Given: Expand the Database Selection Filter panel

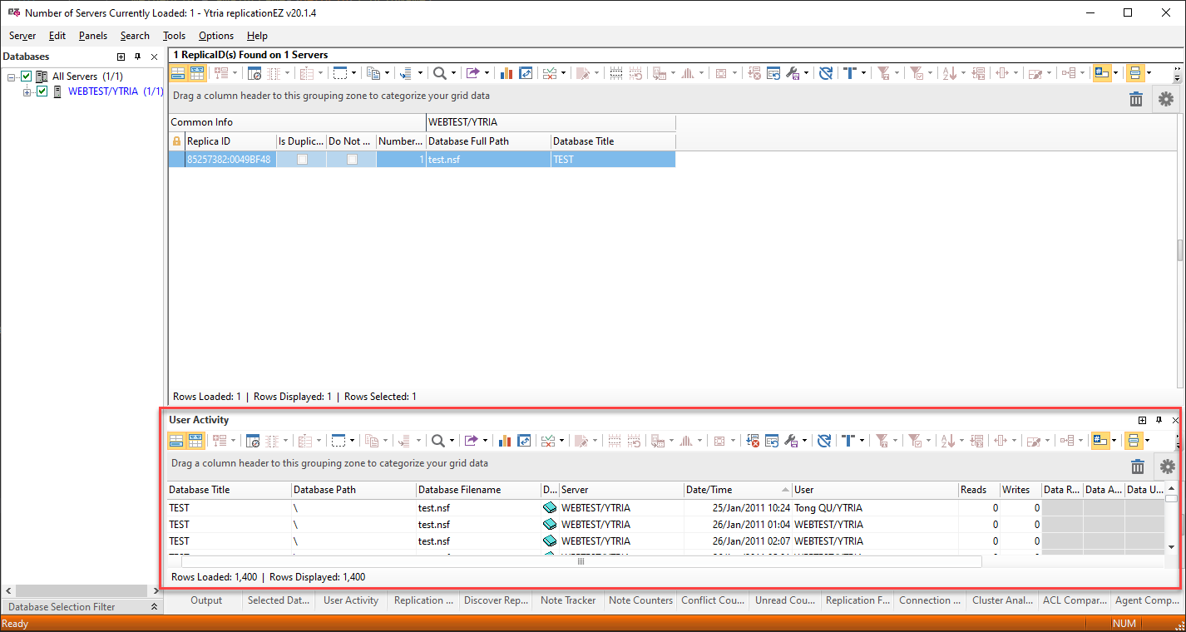Looking at the screenshot, I should (154, 607).
